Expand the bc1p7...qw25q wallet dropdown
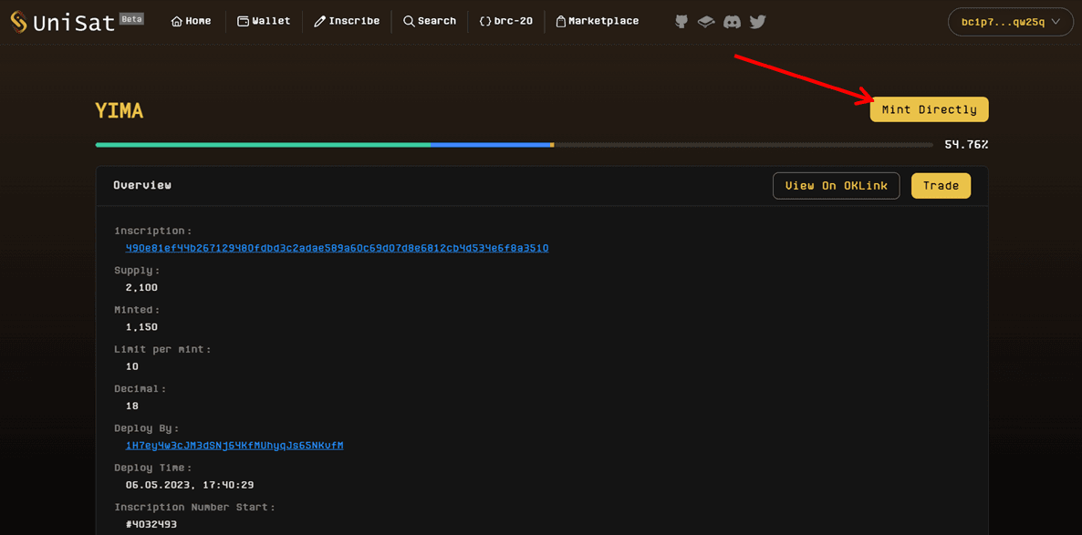The image size is (1082, 535). (x=1010, y=22)
